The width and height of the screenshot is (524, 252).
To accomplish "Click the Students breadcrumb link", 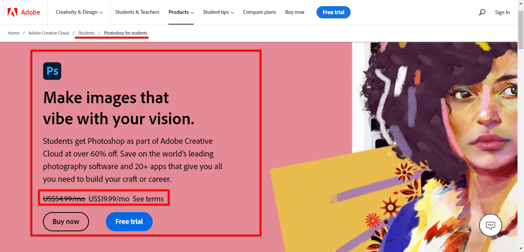I will pyautogui.click(x=86, y=33).
